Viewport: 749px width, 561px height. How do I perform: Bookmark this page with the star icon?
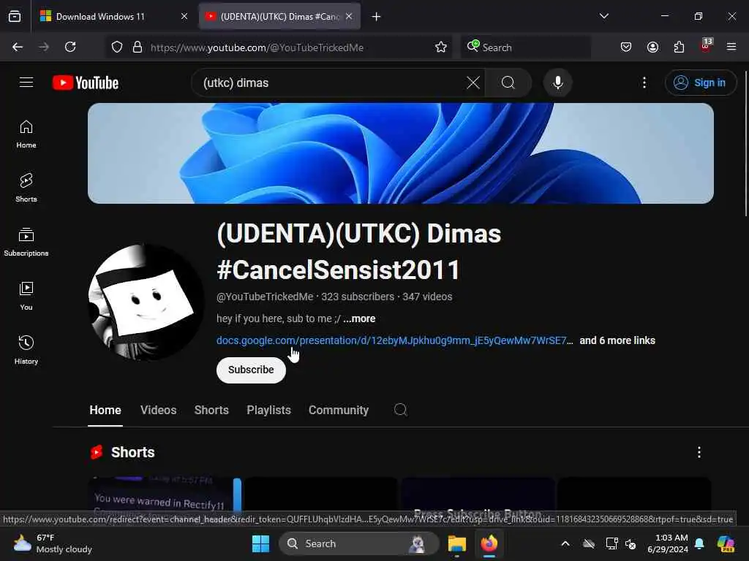click(x=441, y=47)
